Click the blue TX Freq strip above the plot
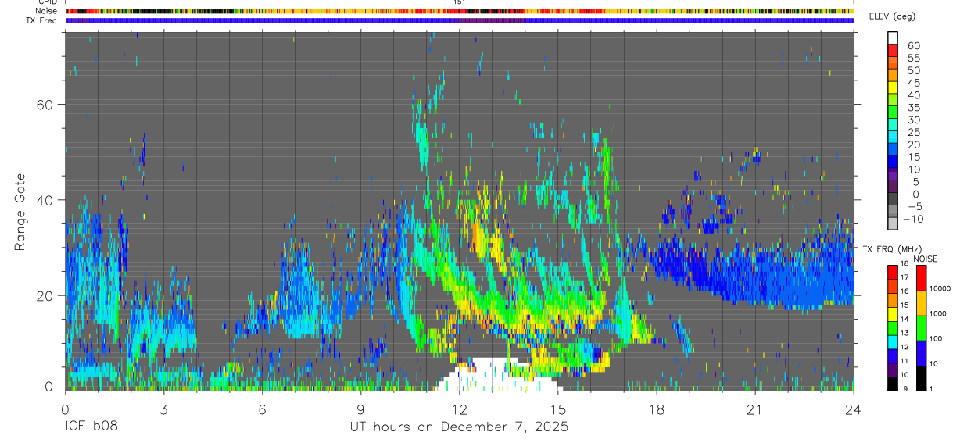960x443 pixels. (x=459, y=20)
